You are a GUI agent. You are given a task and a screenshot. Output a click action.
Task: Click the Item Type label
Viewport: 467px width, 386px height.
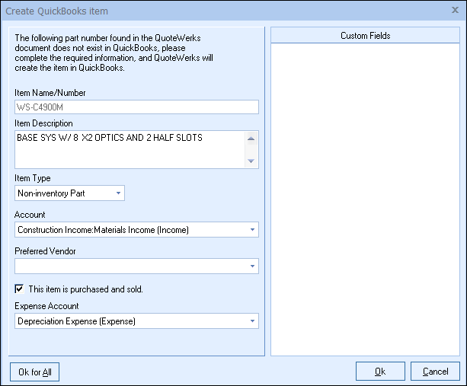(x=33, y=178)
